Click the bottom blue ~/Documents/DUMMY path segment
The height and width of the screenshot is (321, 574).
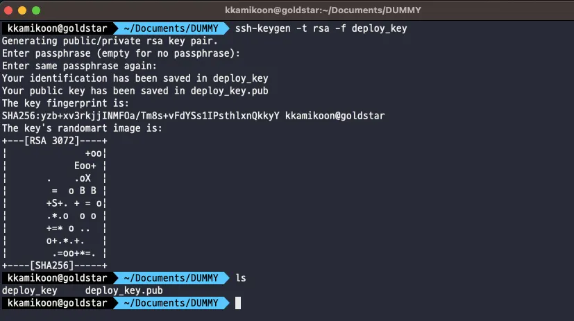pyautogui.click(x=171, y=303)
